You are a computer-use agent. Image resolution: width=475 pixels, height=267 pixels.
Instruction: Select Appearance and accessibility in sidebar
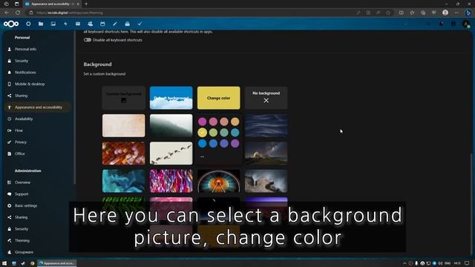[x=38, y=107]
